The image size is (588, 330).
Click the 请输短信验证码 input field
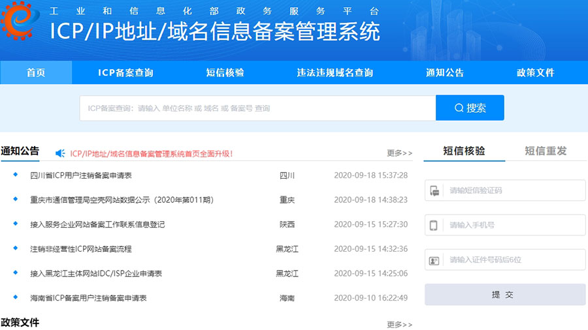tap(505, 190)
